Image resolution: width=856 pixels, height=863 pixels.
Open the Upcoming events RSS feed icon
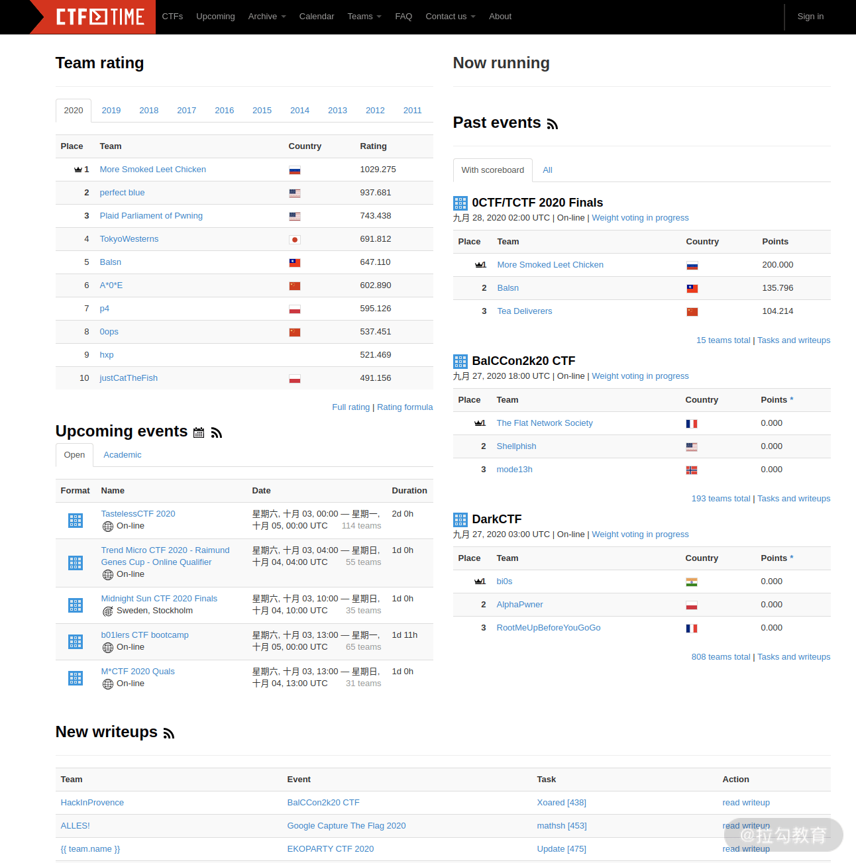coord(217,433)
